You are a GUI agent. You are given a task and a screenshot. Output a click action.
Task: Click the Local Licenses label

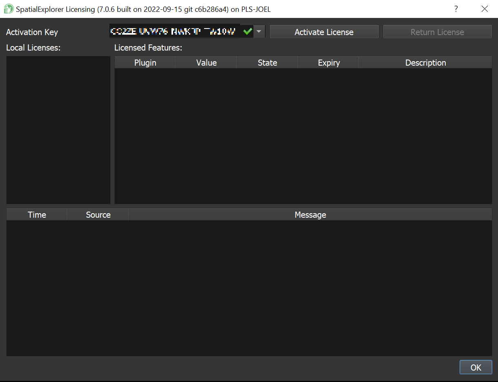pos(33,48)
